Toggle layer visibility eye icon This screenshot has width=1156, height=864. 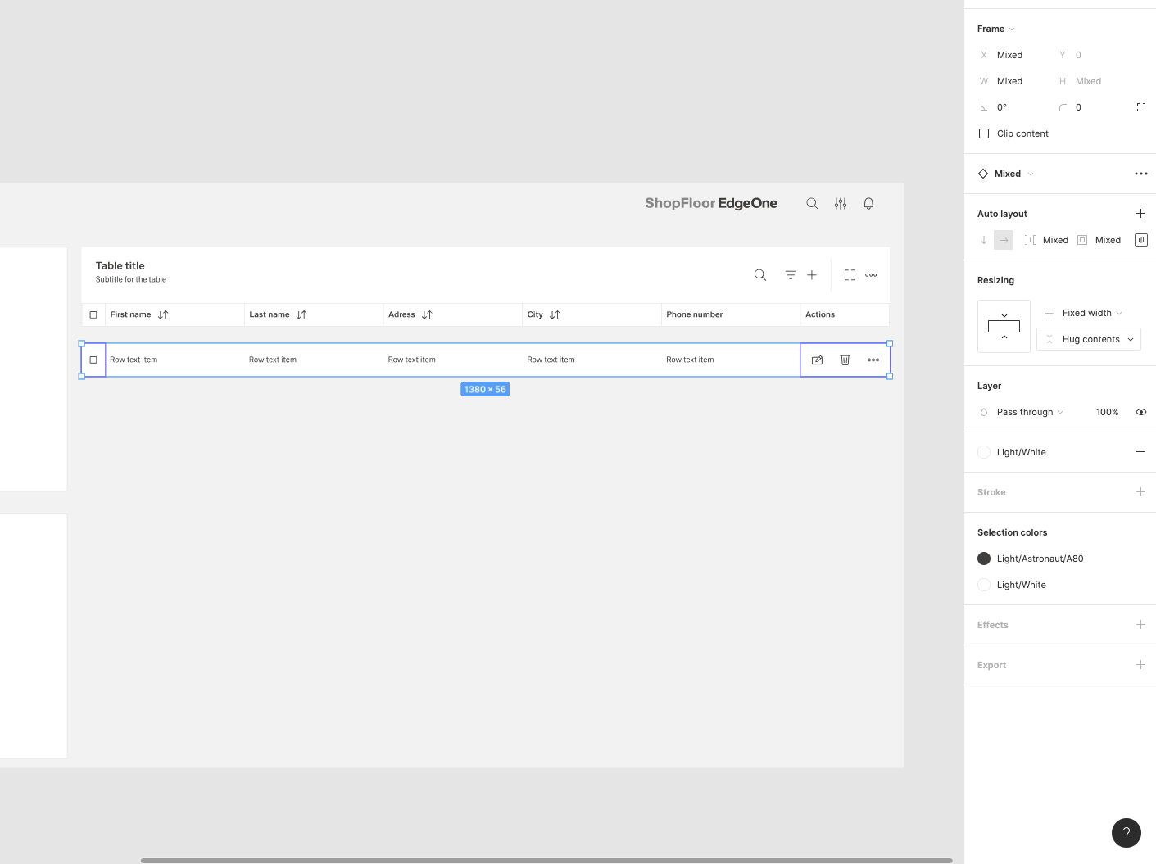[1140, 412]
